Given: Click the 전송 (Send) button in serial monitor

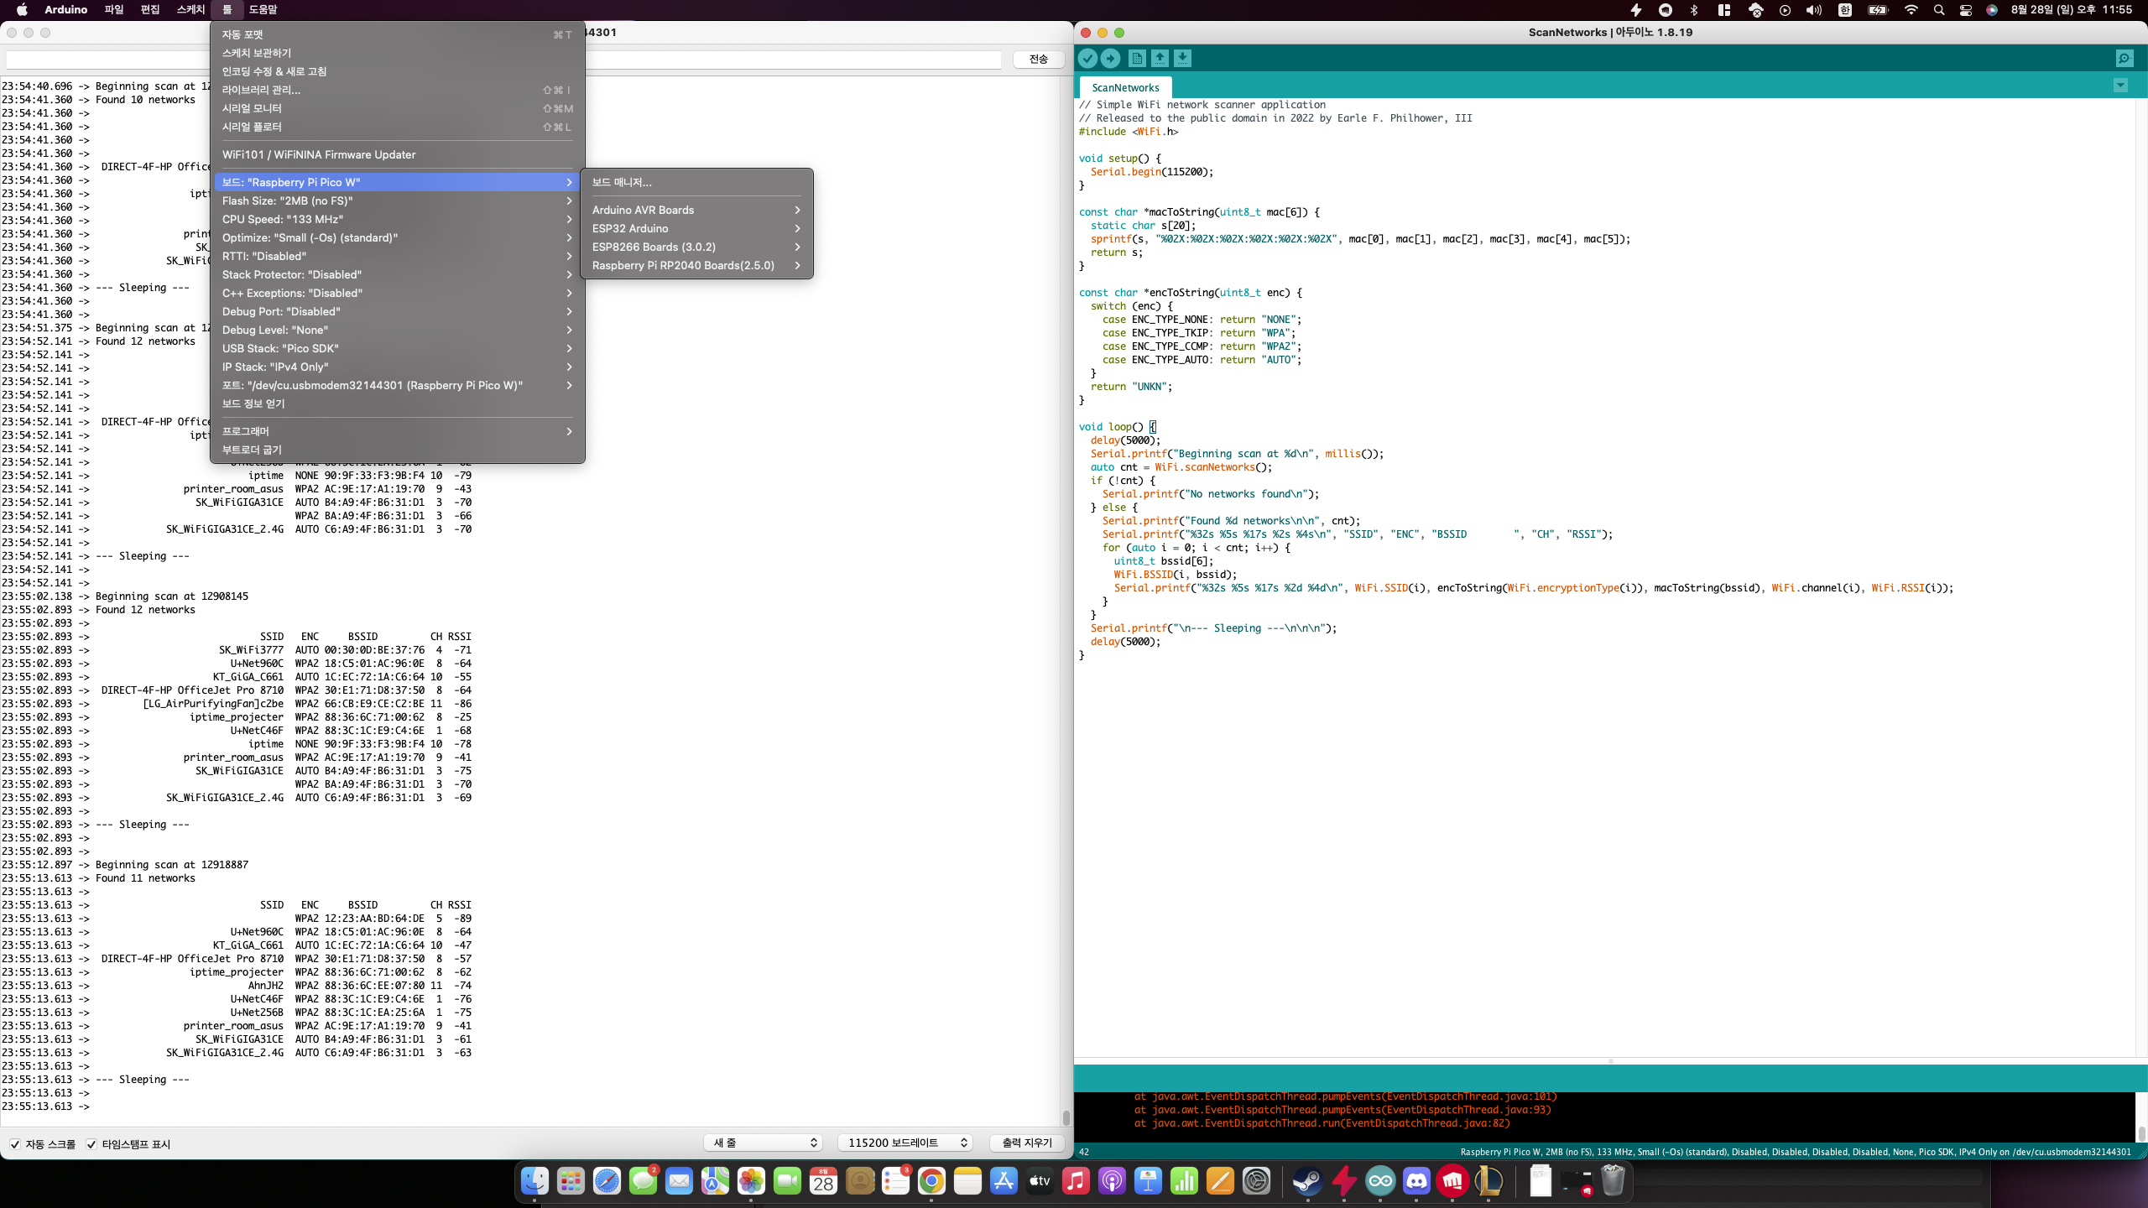Looking at the screenshot, I should pyautogui.click(x=1038, y=59).
